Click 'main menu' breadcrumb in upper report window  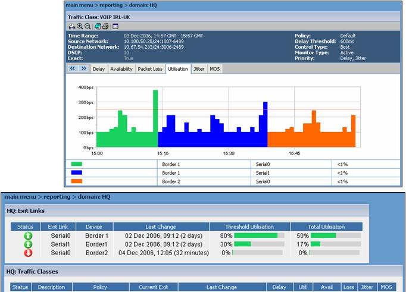tap(79, 5)
